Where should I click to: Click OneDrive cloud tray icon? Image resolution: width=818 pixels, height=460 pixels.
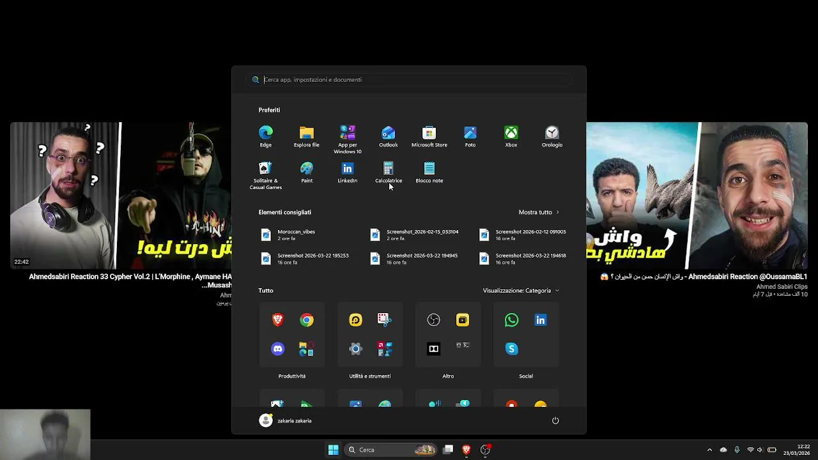pos(723,450)
